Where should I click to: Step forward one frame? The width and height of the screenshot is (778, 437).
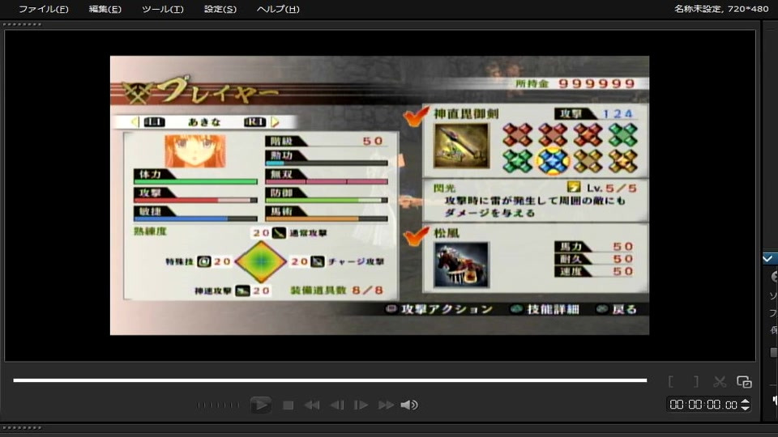[x=361, y=405]
